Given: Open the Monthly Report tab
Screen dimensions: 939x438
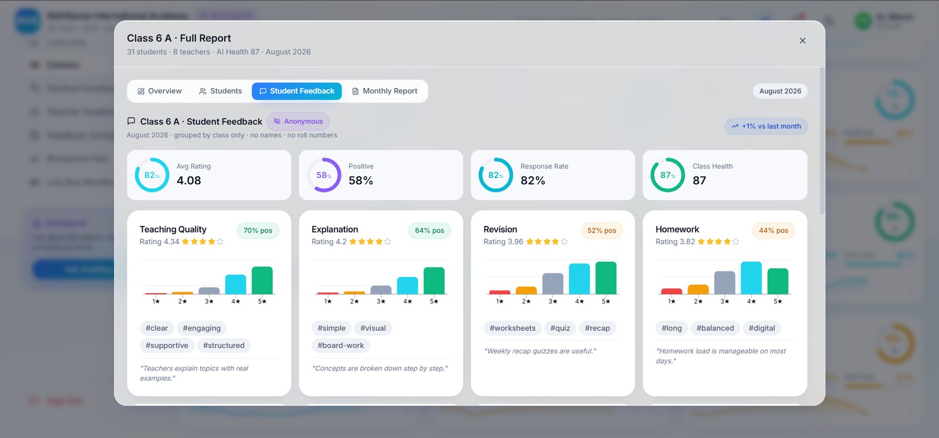Looking at the screenshot, I should (384, 91).
